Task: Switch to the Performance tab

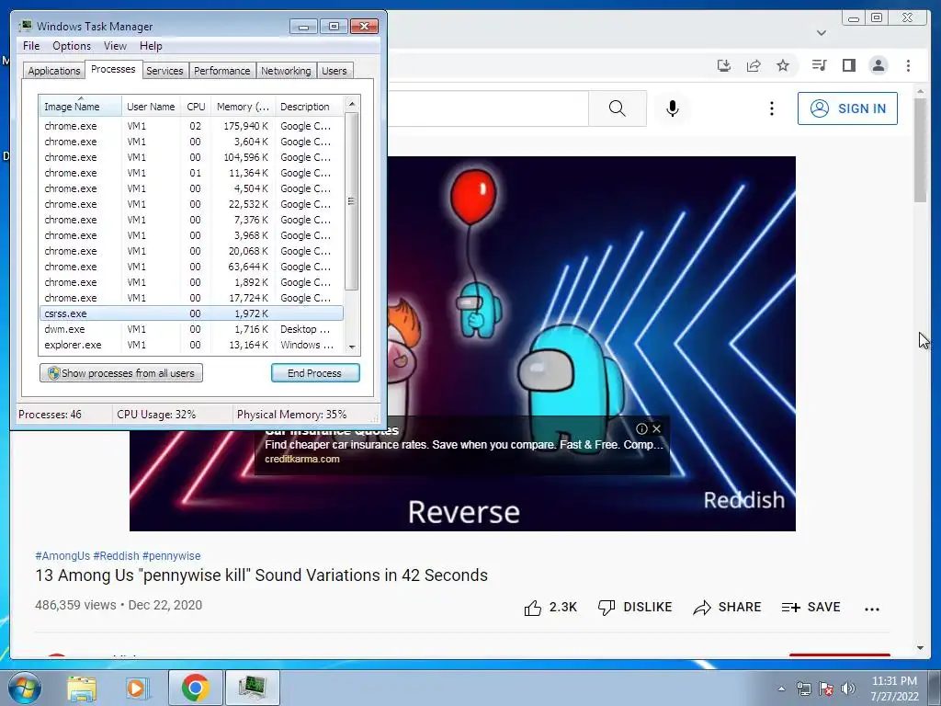Action: (x=222, y=71)
